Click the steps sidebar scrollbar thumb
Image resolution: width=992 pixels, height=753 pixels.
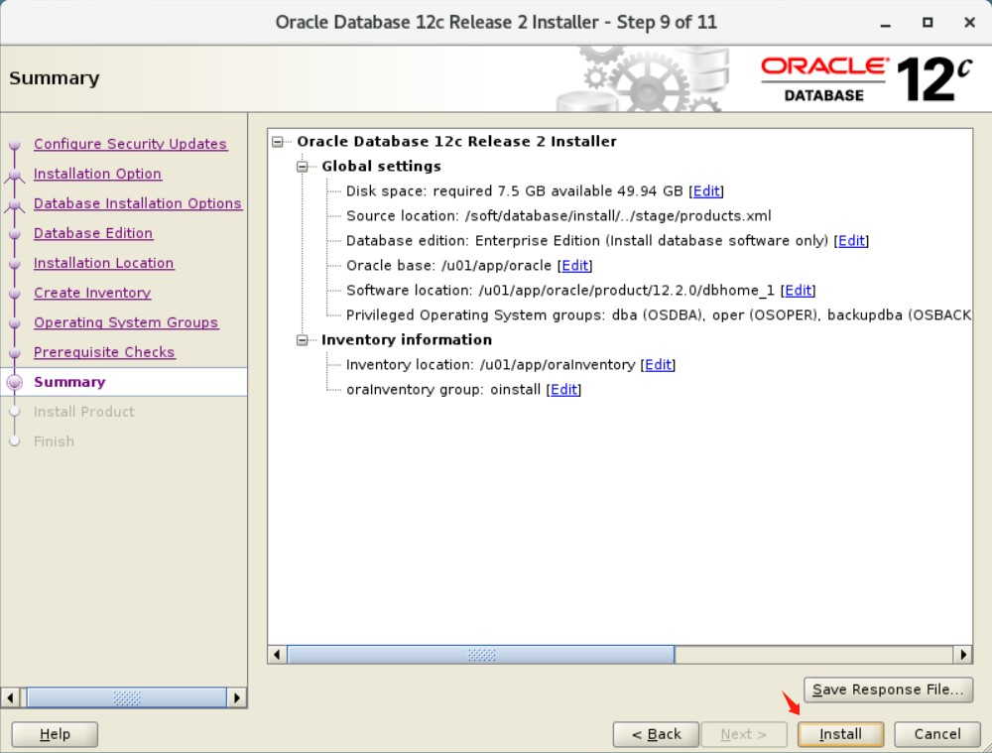pos(127,698)
